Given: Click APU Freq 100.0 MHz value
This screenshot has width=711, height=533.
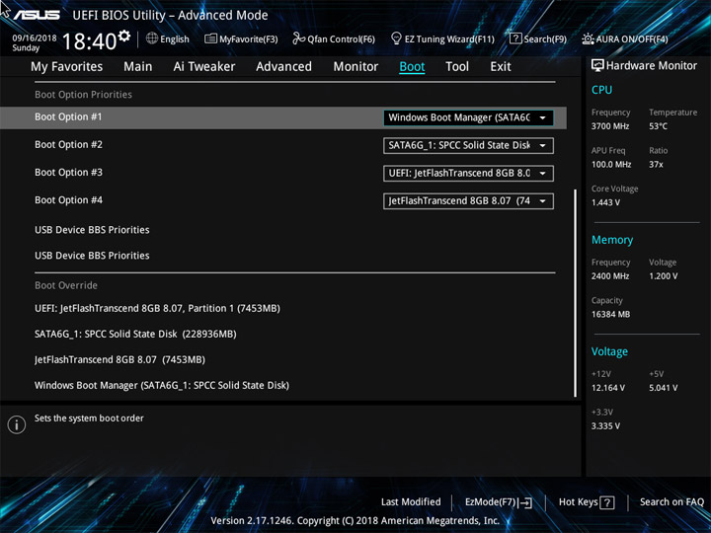Looking at the screenshot, I should point(611,165).
